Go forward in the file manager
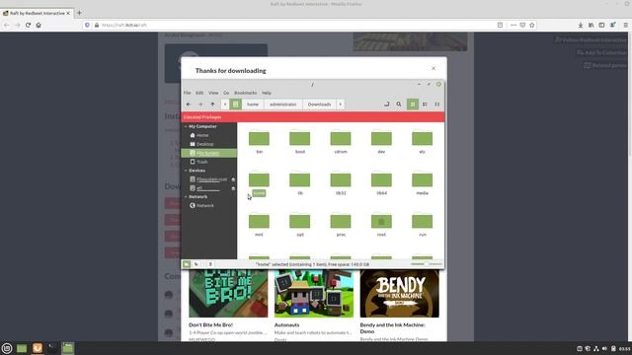This screenshot has height=355, width=632. point(200,105)
